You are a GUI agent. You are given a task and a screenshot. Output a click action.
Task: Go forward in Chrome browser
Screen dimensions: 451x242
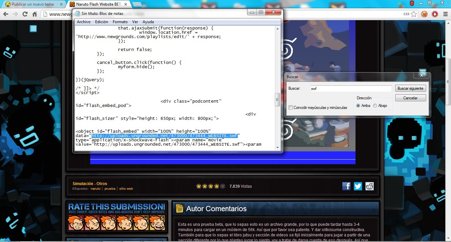click(15, 14)
